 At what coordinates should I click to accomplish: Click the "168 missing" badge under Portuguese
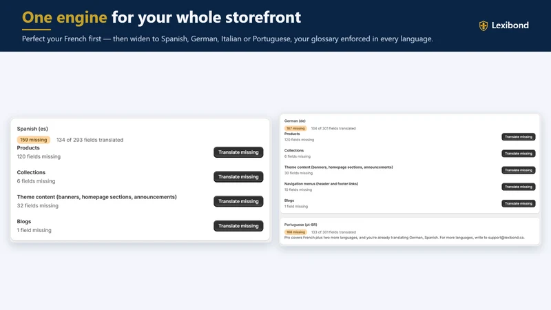click(x=295, y=232)
